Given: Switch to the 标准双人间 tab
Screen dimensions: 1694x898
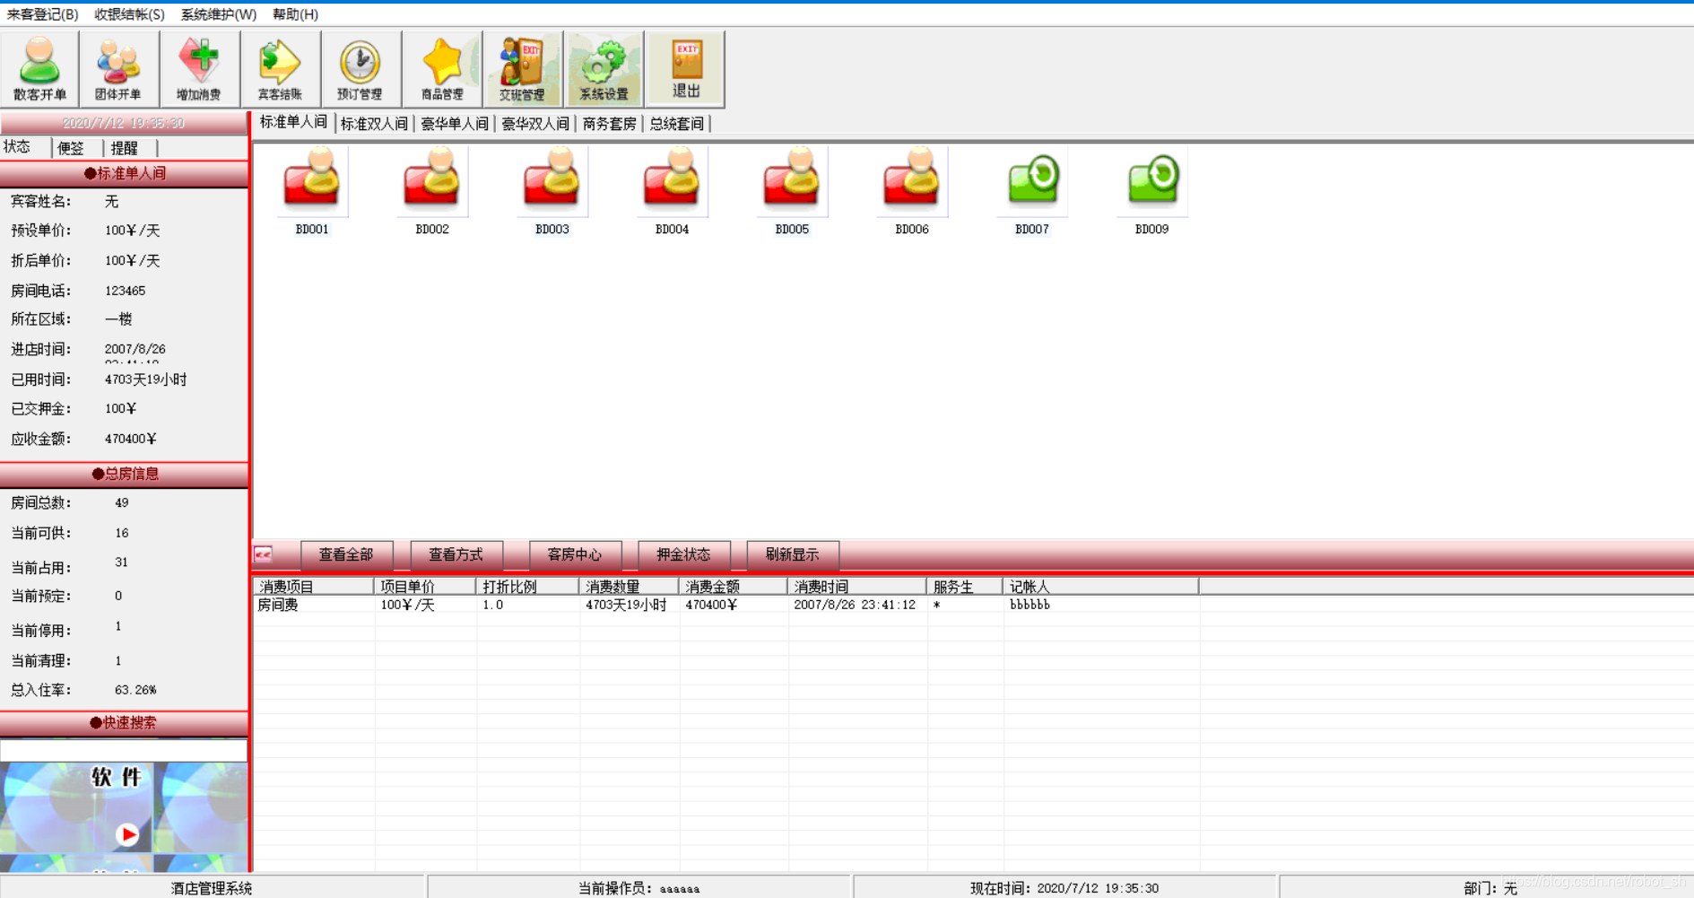Looking at the screenshot, I should tap(374, 124).
